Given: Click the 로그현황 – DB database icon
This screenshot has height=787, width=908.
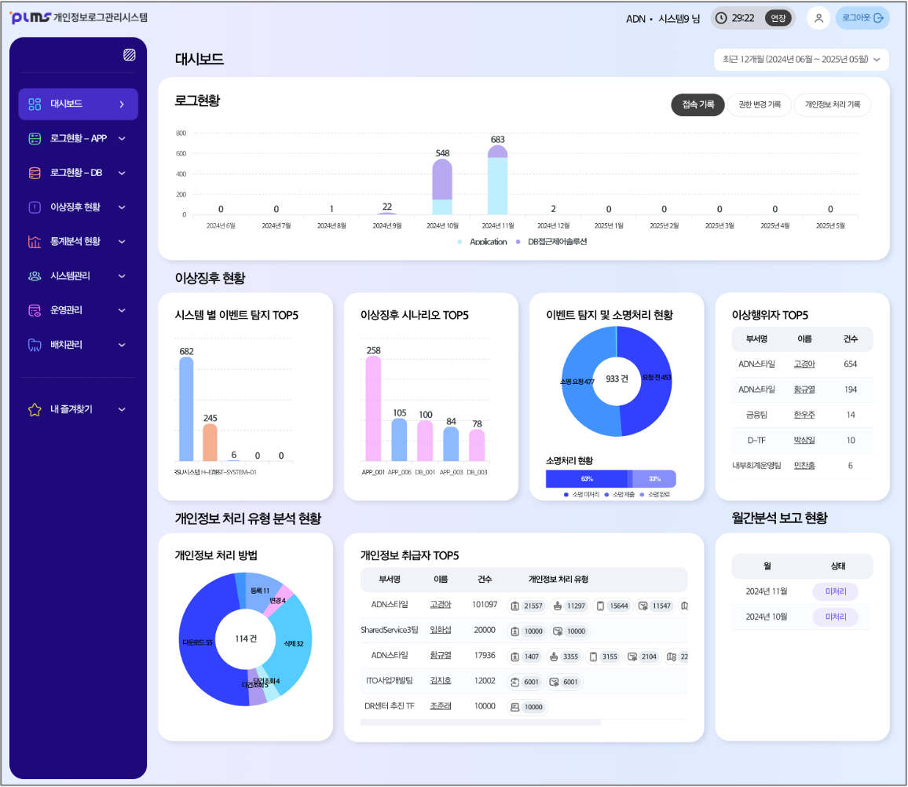Looking at the screenshot, I should [35, 173].
